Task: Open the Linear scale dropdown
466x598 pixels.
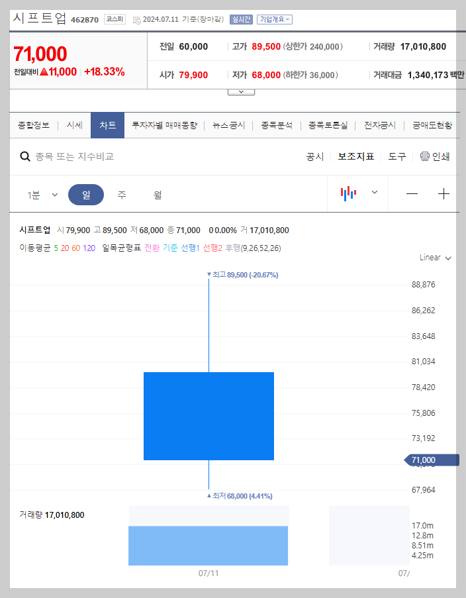Action: 436,258
